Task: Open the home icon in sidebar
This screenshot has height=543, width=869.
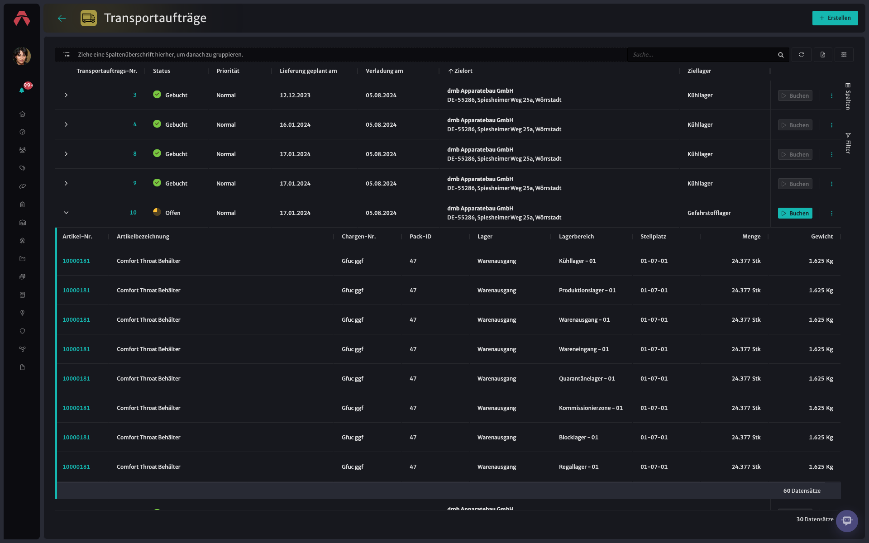Action: pos(22,114)
